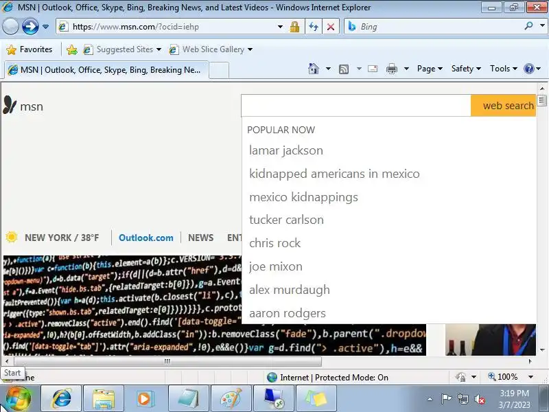The width and height of the screenshot is (549, 412).
Task: Click the status bar privacy report icon
Action: pos(460,377)
